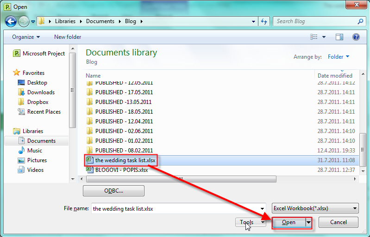Click the refresh icon beside address bar
The width and height of the screenshot is (370, 237).
click(x=264, y=21)
